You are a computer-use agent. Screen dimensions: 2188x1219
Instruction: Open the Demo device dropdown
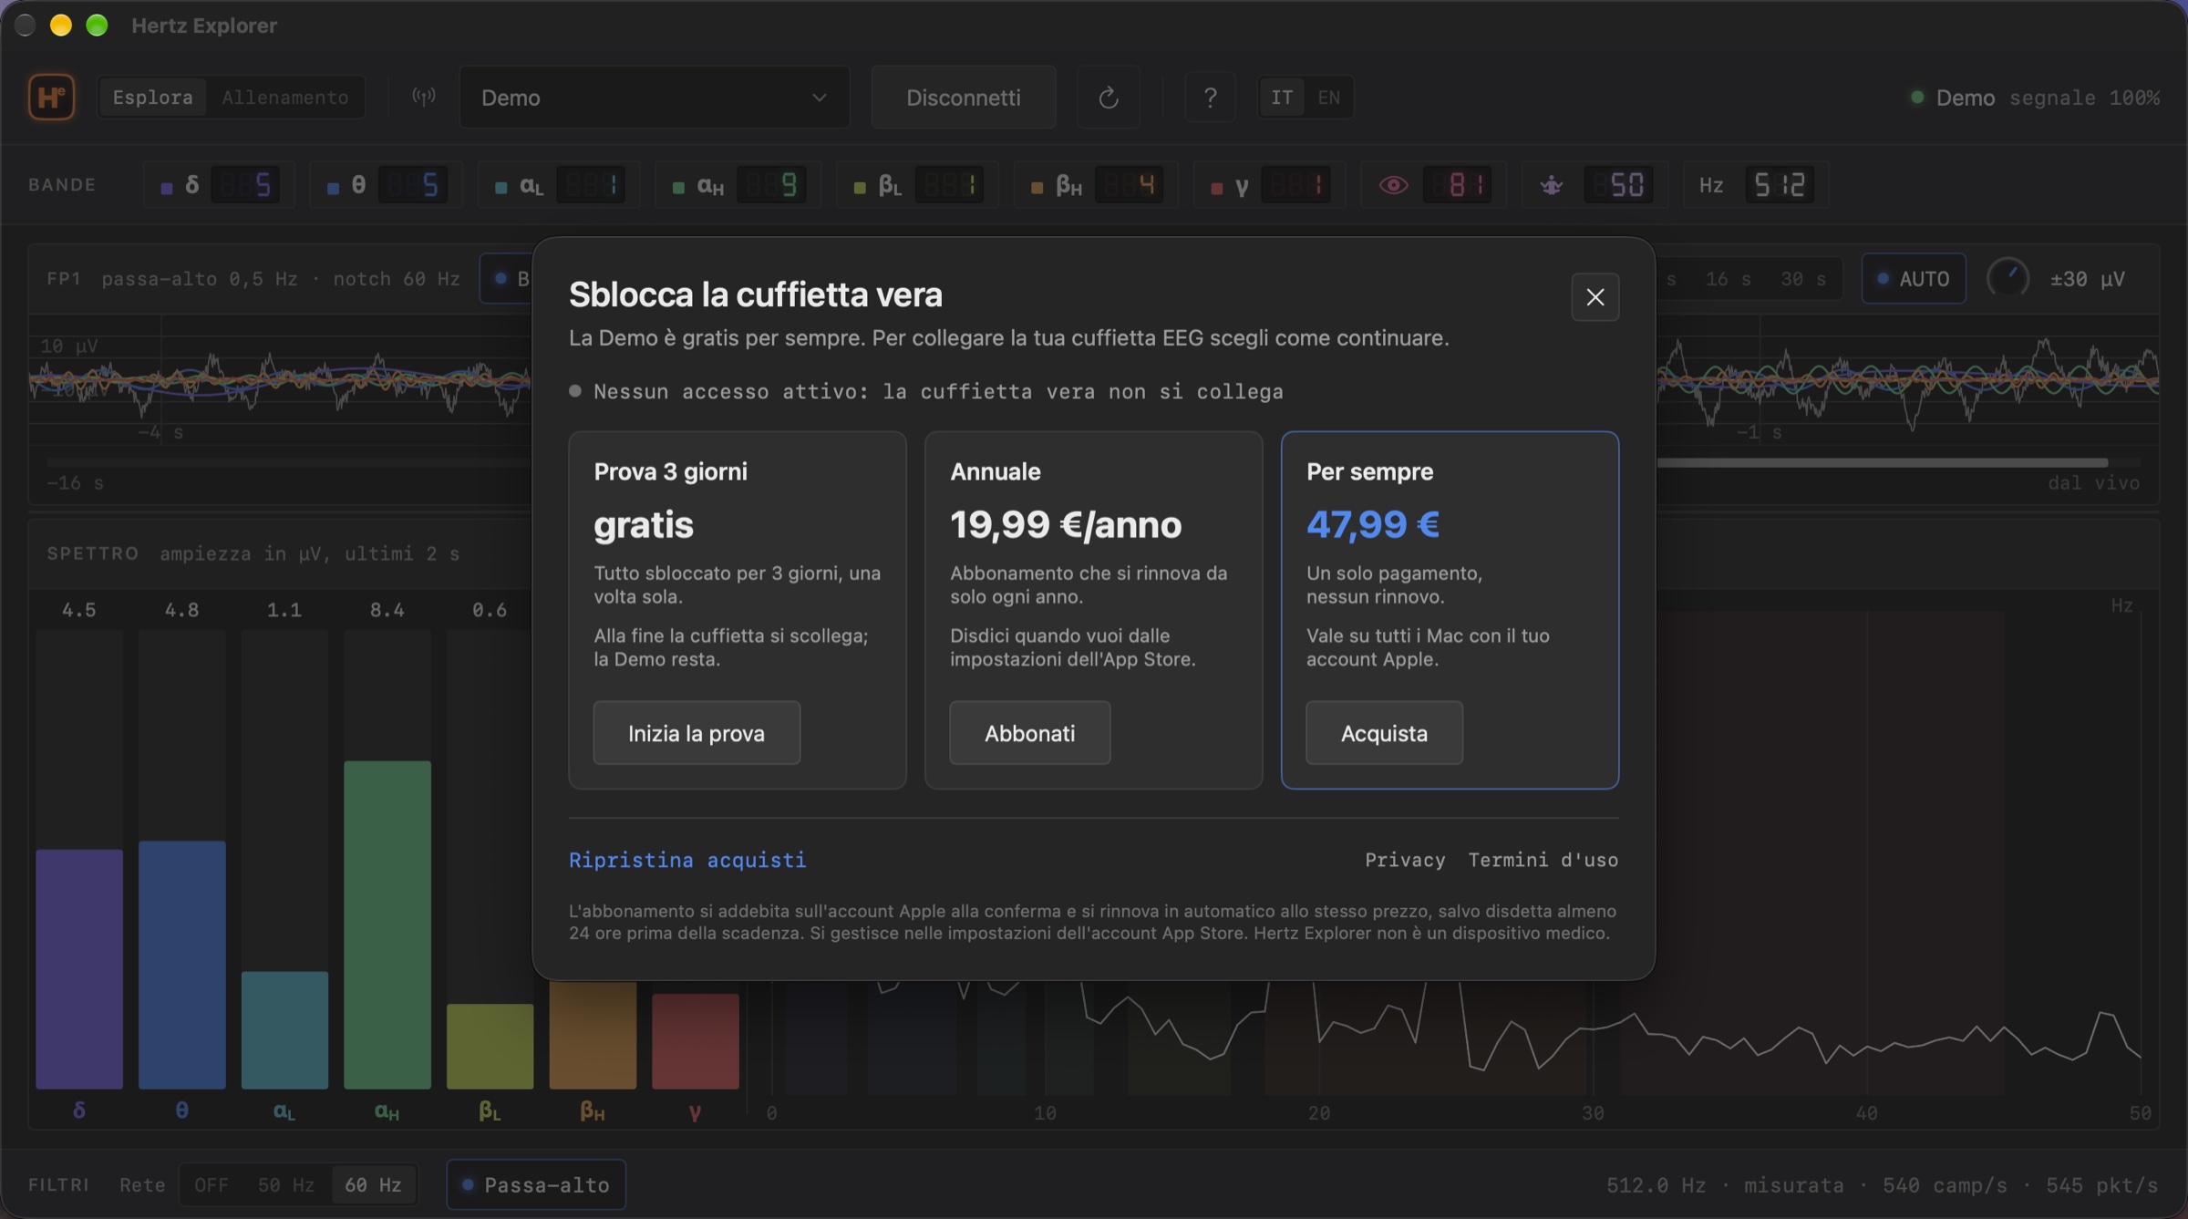pos(654,97)
